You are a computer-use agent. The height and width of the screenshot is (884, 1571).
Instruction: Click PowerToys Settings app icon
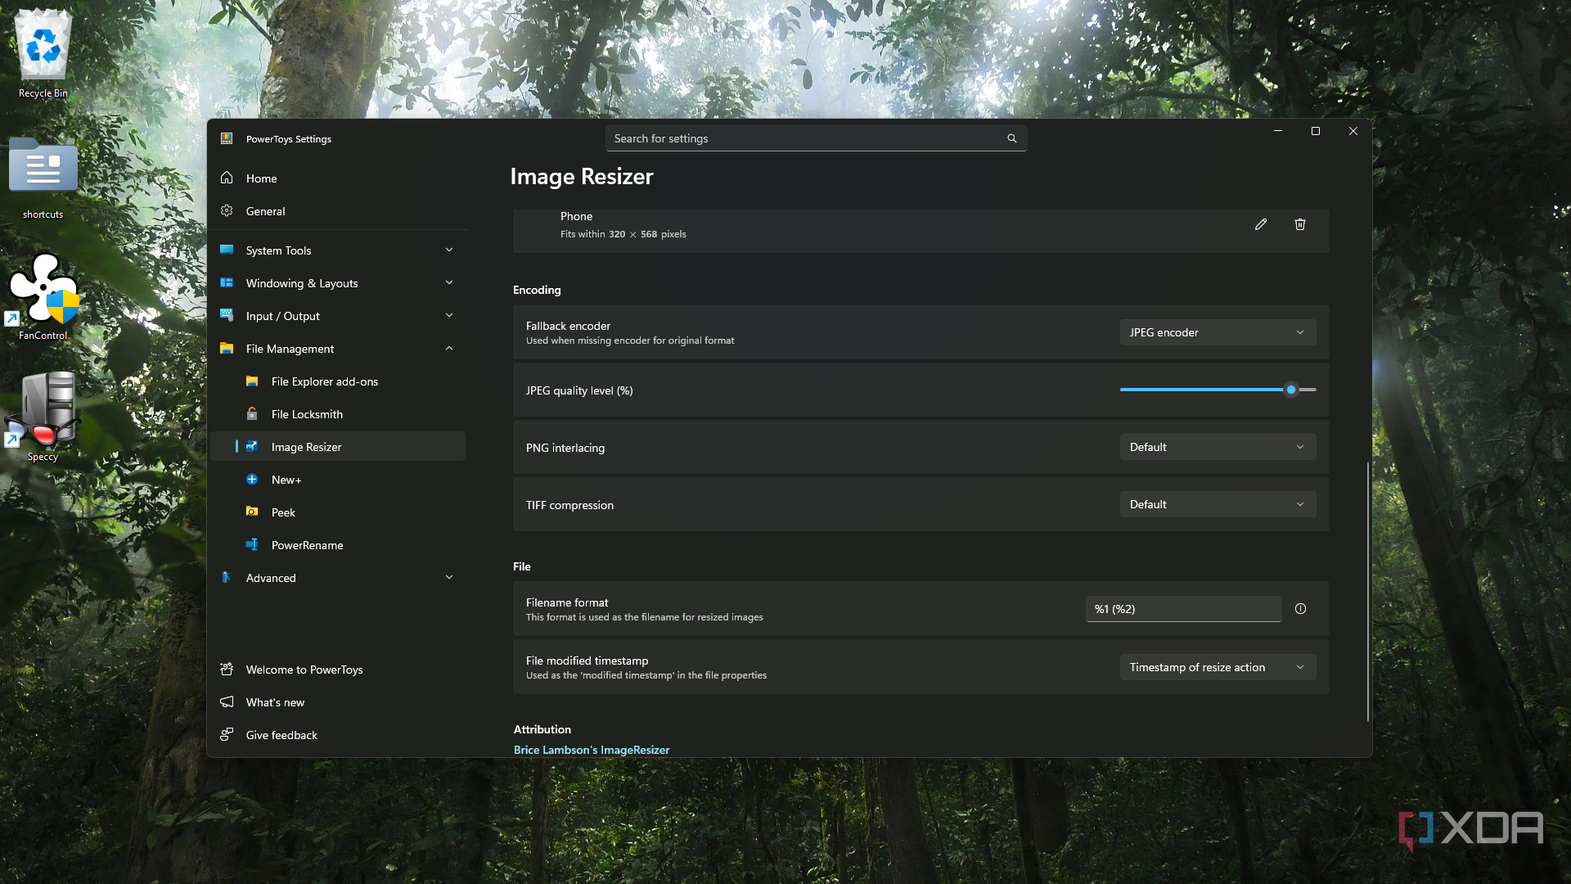tap(227, 138)
